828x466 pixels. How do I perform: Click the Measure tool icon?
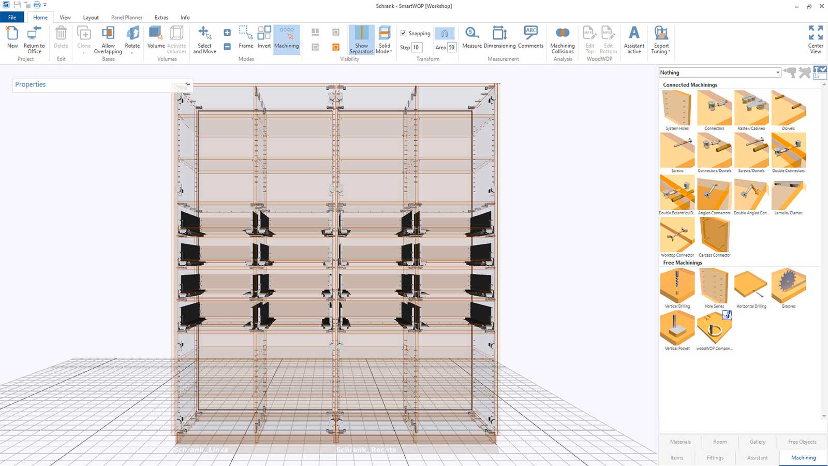coord(471,34)
